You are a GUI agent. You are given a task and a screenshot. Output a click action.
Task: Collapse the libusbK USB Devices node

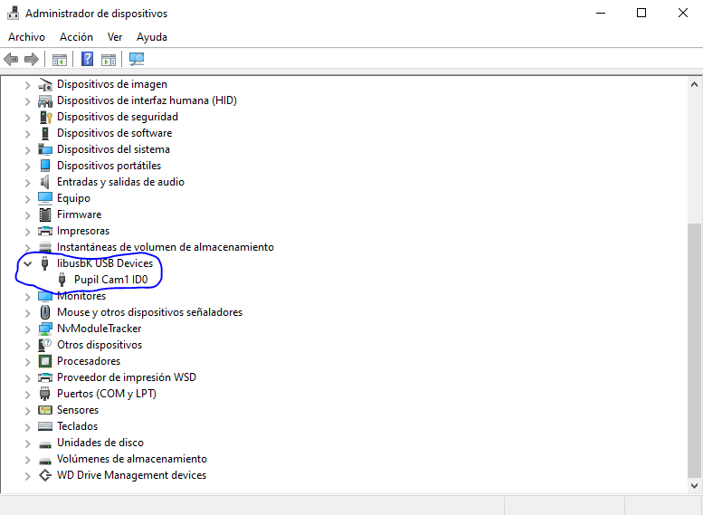click(x=27, y=263)
